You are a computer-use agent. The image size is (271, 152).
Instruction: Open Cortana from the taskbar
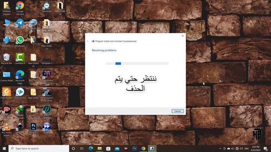[73, 148]
